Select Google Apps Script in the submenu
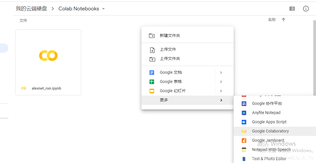 click(x=275, y=122)
